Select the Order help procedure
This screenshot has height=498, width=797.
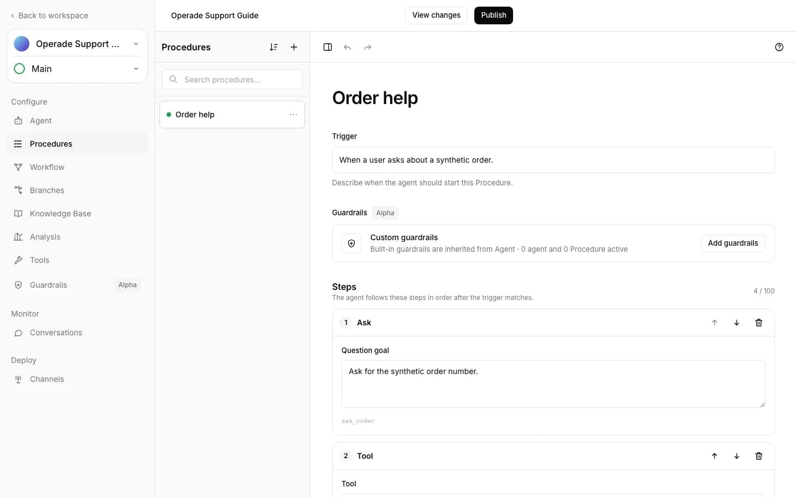[232, 115]
